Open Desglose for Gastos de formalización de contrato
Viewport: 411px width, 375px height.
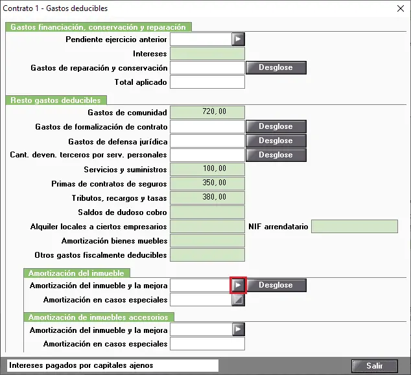click(276, 126)
